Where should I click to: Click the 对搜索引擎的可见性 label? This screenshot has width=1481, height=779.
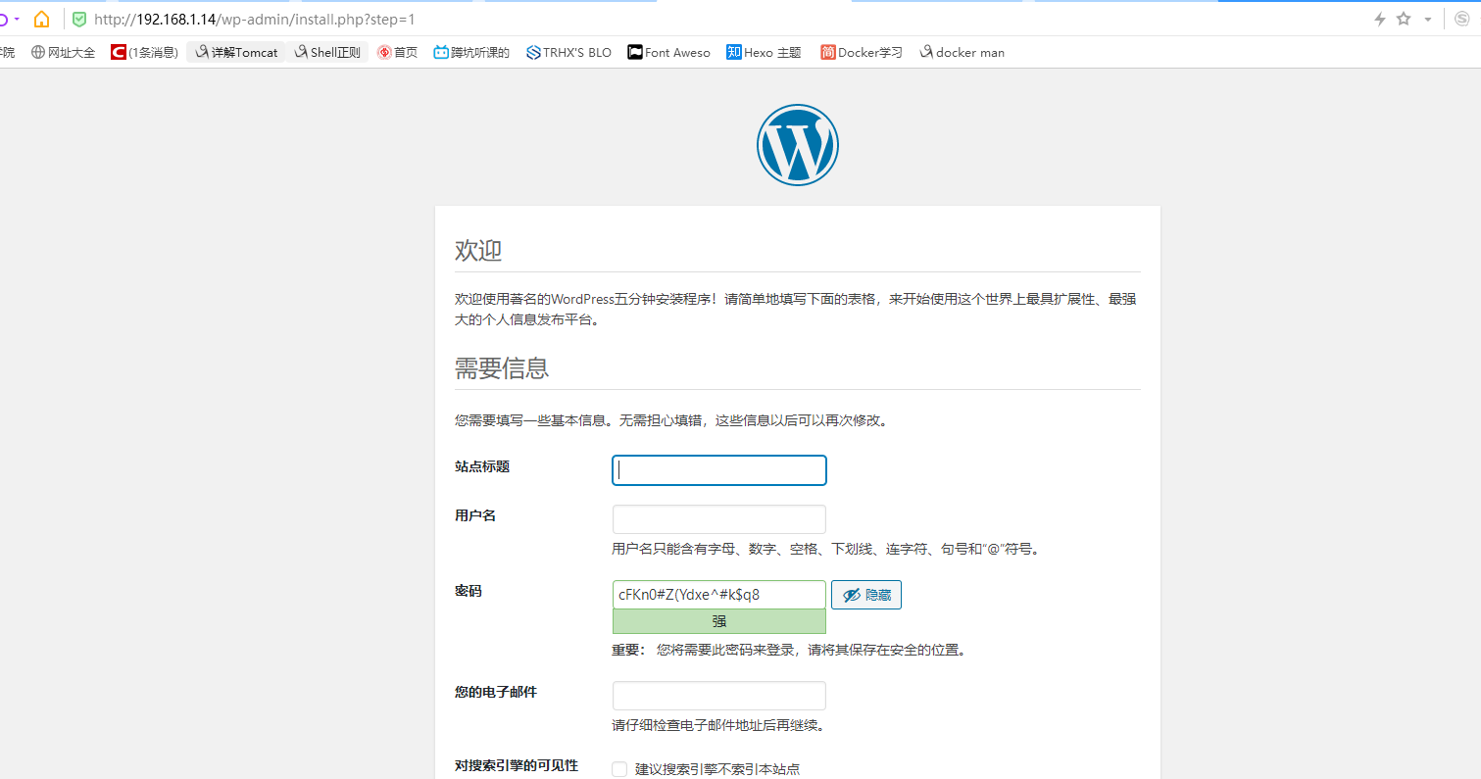pos(517,765)
